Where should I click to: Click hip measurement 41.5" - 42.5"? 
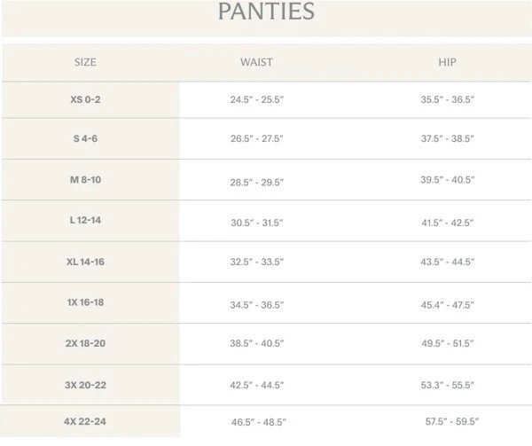[447, 223]
